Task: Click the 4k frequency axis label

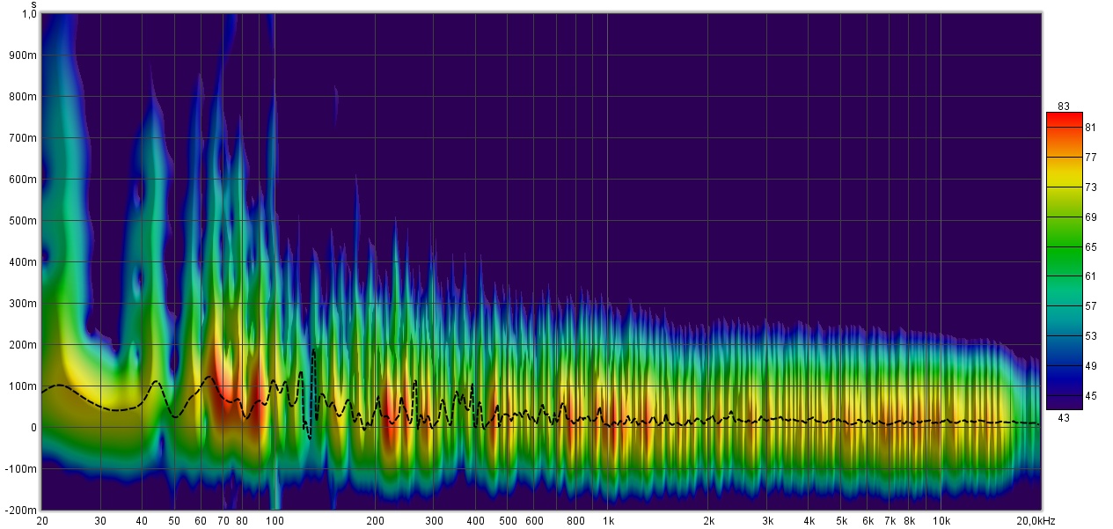Action: click(x=809, y=521)
